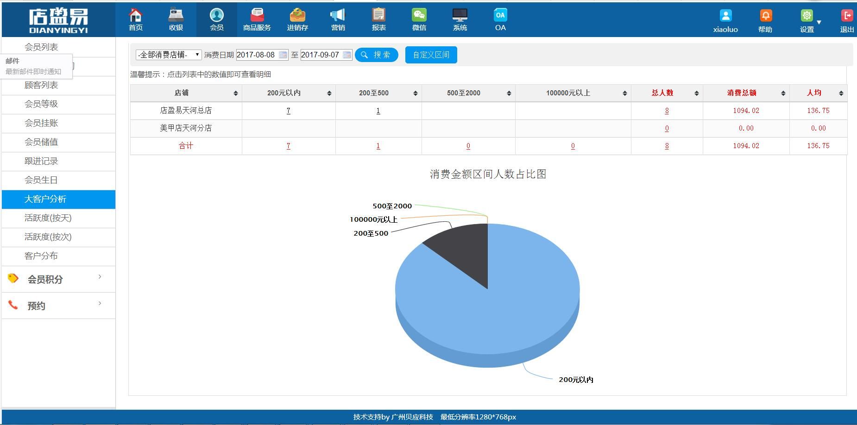Click 合计 row 500至2000 value 0
The width and height of the screenshot is (857, 425).
click(468, 146)
